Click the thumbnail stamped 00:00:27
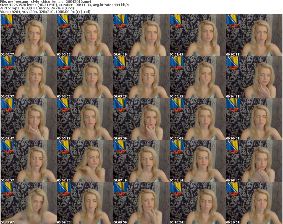The image size is (283, 224). click(29, 35)
